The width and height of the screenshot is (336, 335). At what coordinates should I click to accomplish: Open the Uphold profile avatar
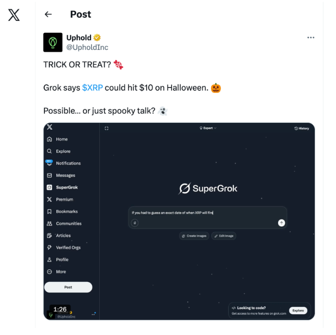(53, 42)
